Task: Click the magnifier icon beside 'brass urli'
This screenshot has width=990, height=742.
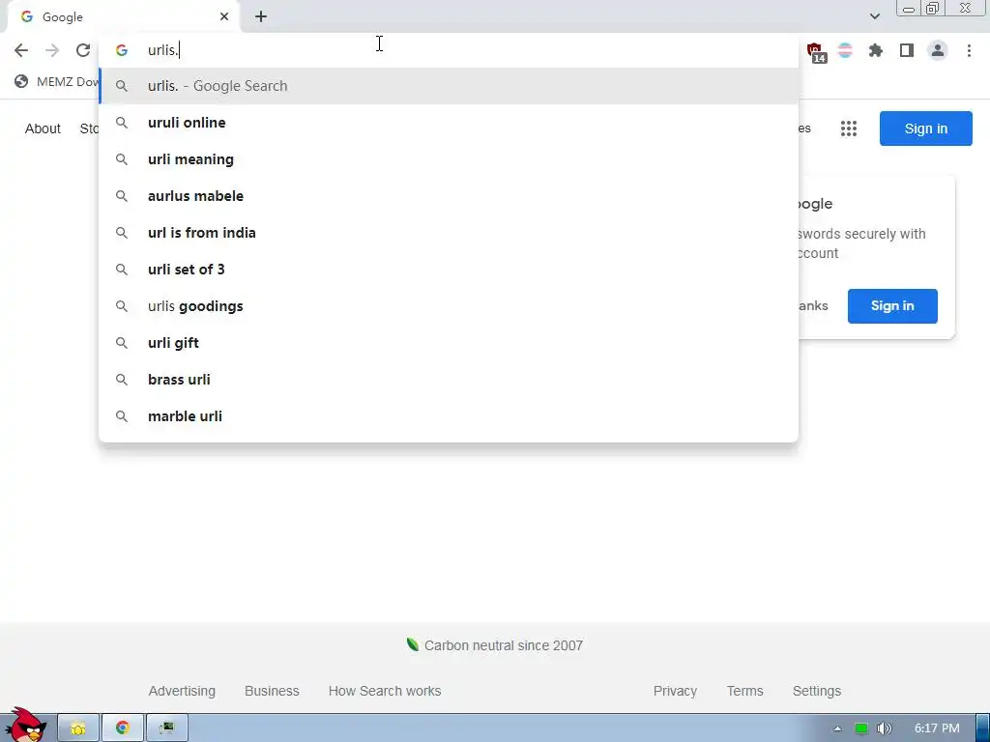Action: point(122,380)
